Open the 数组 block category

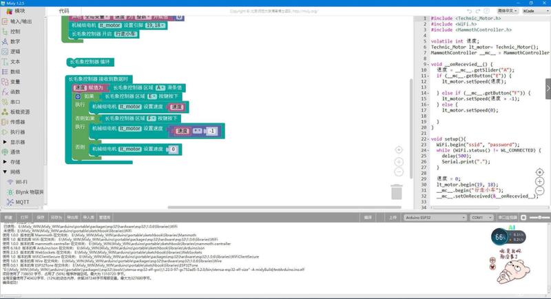pos(15,72)
